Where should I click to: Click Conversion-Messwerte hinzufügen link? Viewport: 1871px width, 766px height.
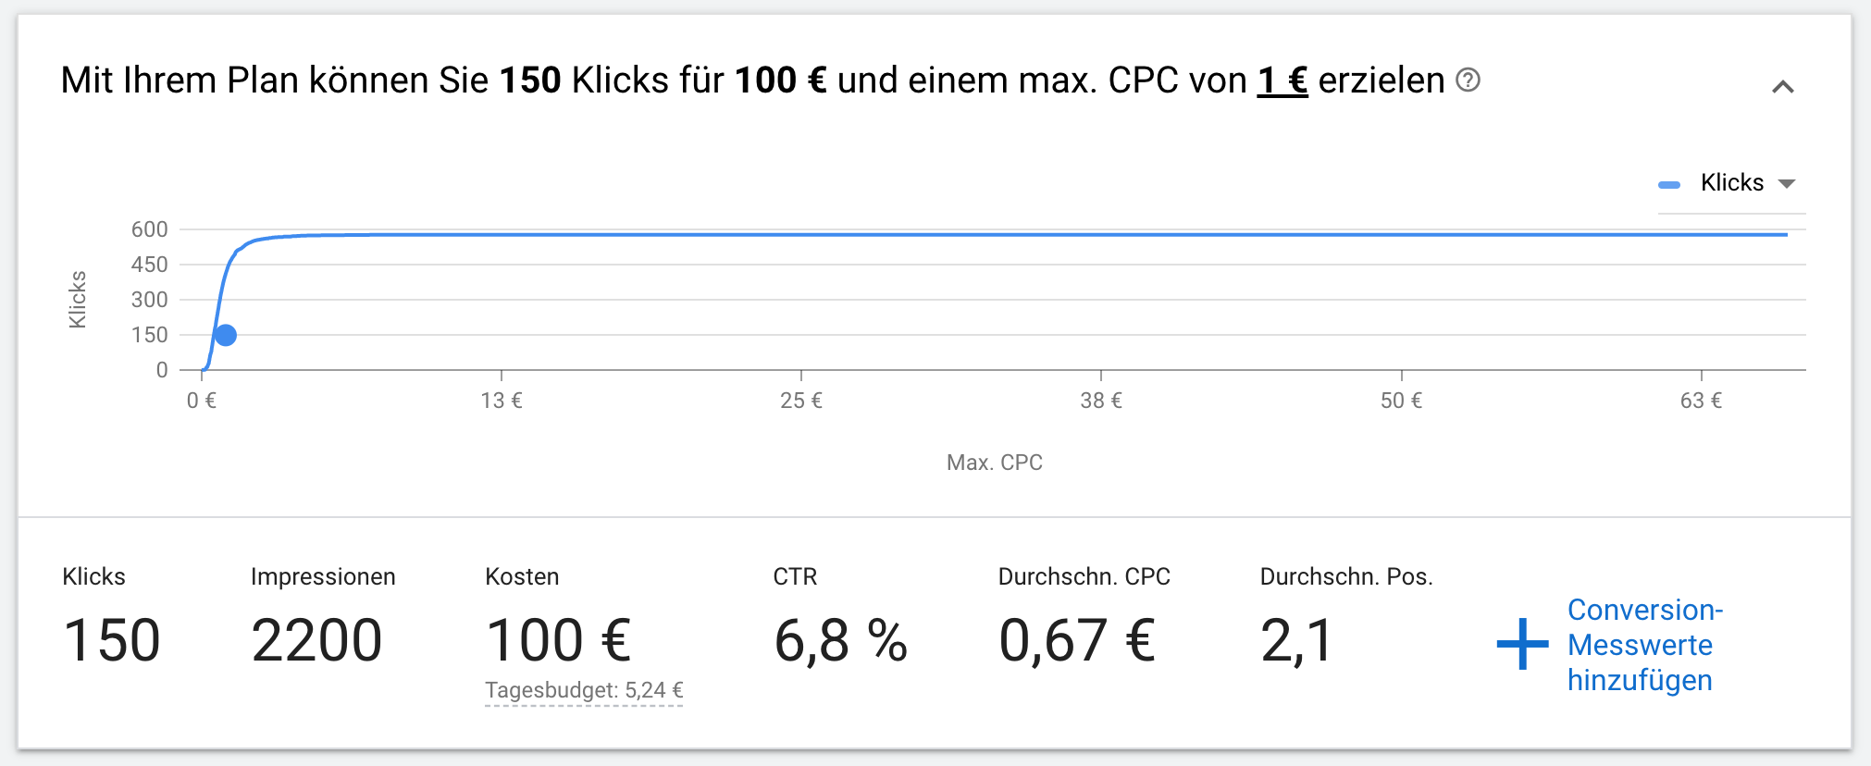point(1644,645)
